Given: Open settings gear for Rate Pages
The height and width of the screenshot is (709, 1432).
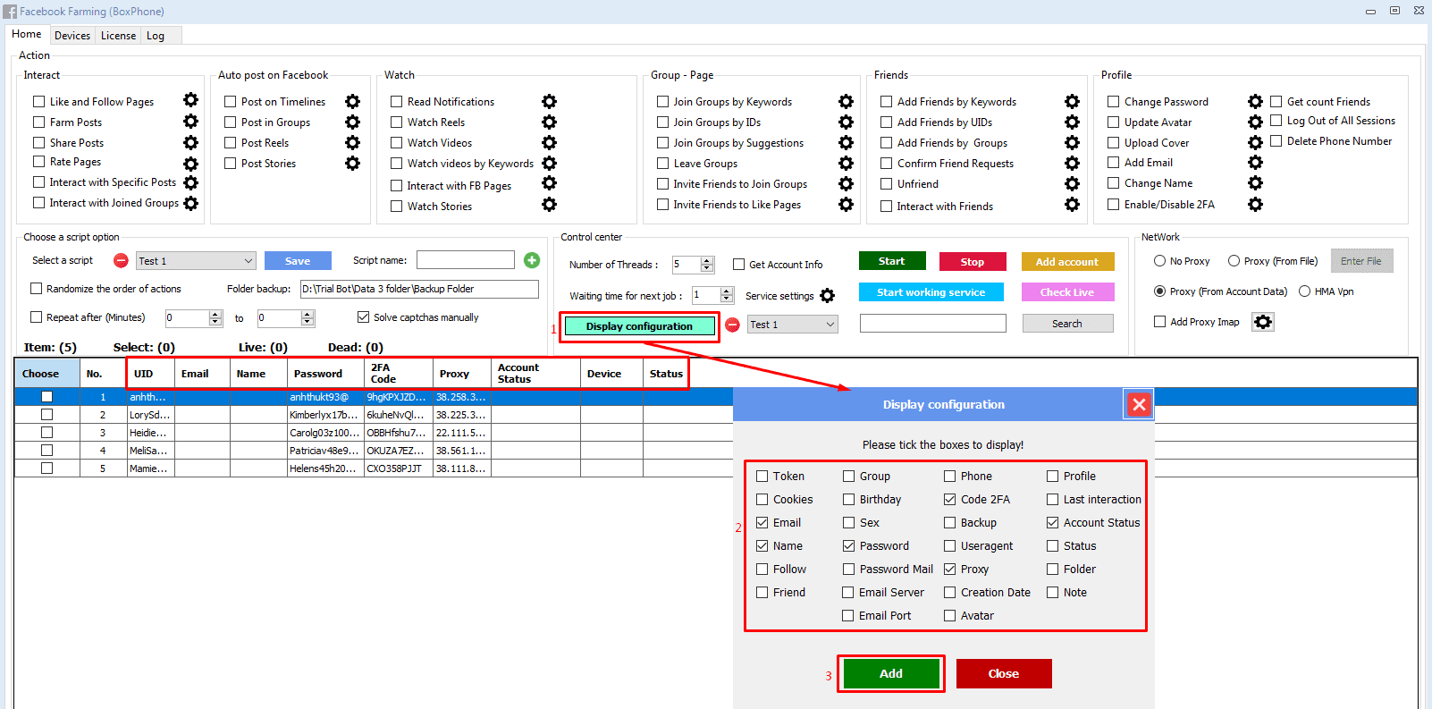Looking at the screenshot, I should coord(190,164).
